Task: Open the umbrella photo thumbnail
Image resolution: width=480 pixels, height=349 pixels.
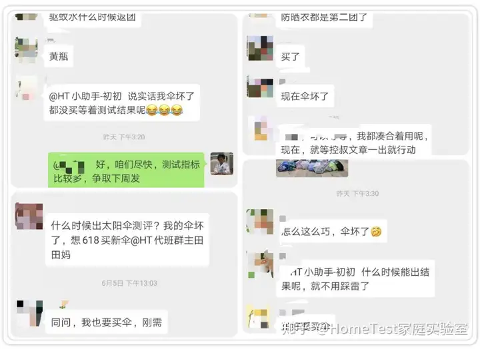Action: pyautogui.click(x=312, y=169)
